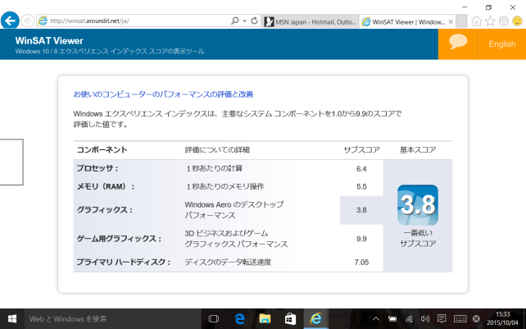Click the 3.8 base score badge

point(418,205)
